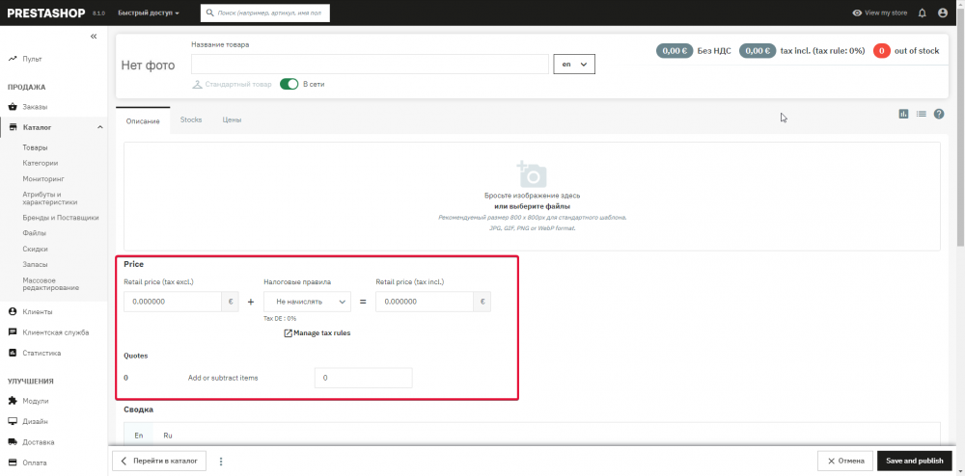Viewport: 965px width, 476px height.
Task: Open Запасы in the catalog menu
Action: 35,265
